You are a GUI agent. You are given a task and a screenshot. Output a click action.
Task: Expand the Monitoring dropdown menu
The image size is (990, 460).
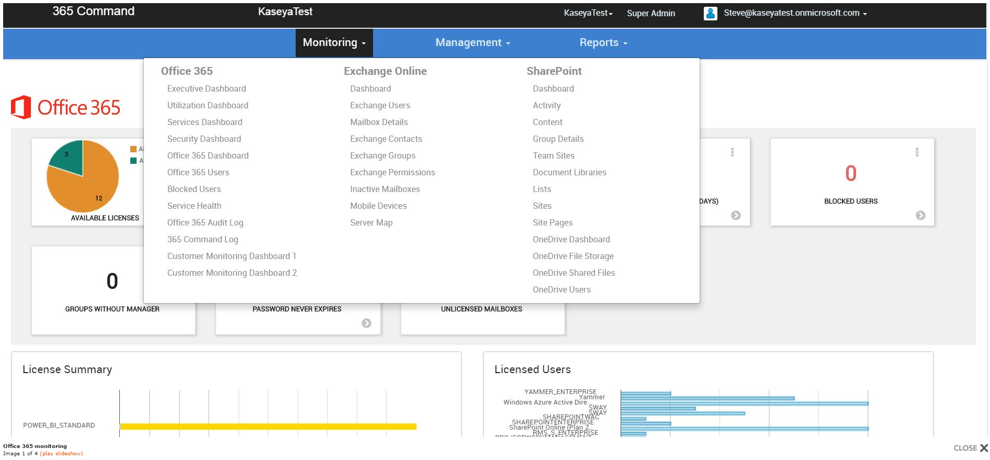pyautogui.click(x=334, y=42)
